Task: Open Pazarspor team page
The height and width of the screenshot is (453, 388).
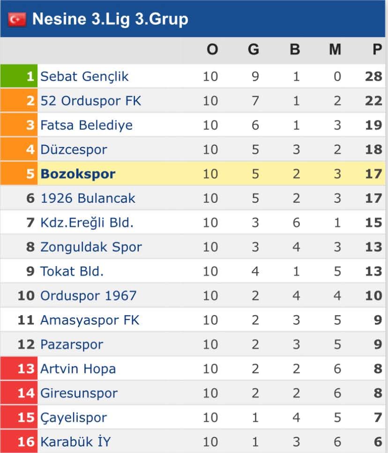Action: click(72, 344)
